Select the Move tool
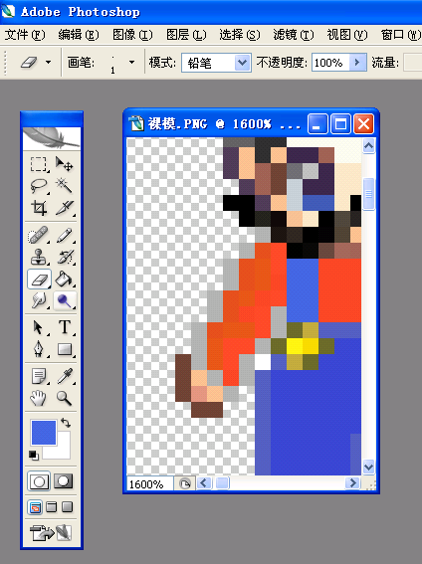Viewport: 422px width, 564px height. click(64, 164)
